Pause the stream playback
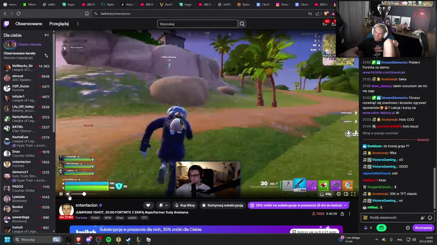 point(61,194)
